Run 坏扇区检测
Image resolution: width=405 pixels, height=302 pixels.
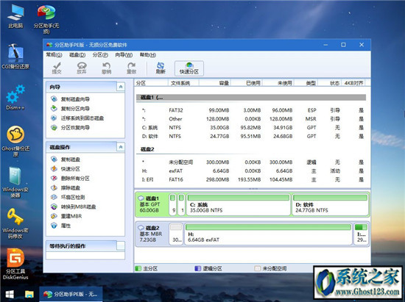pyautogui.click(x=68, y=197)
